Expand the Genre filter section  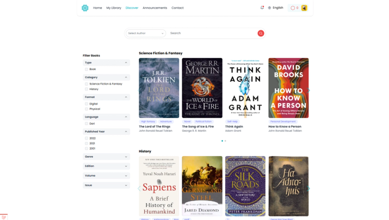[106, 157]
